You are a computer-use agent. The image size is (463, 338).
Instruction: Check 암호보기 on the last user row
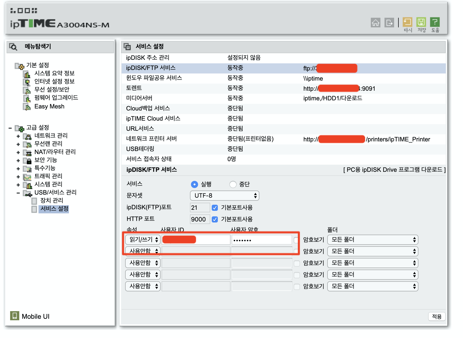coord(297,287)
